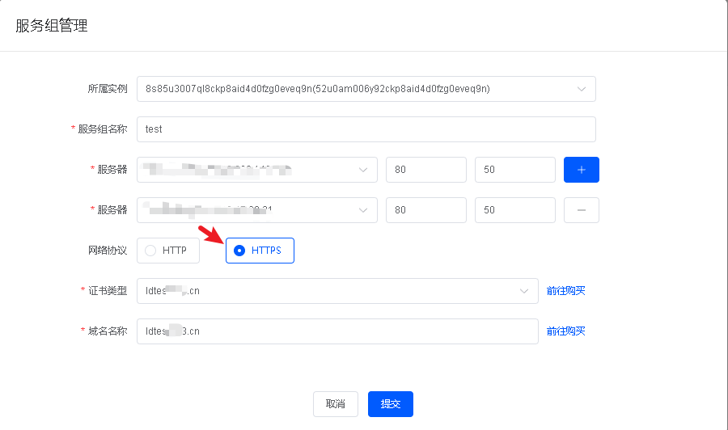Screen dimensions: 728x430
Task: Expand the first 服务器 server dropdown
Action: click(x=256, y=170)
